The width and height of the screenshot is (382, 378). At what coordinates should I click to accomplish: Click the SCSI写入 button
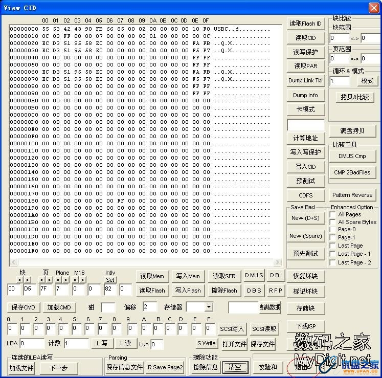(x=232, y=329)
